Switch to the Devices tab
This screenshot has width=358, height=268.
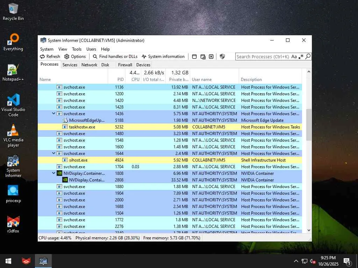[x=143, y=65]
